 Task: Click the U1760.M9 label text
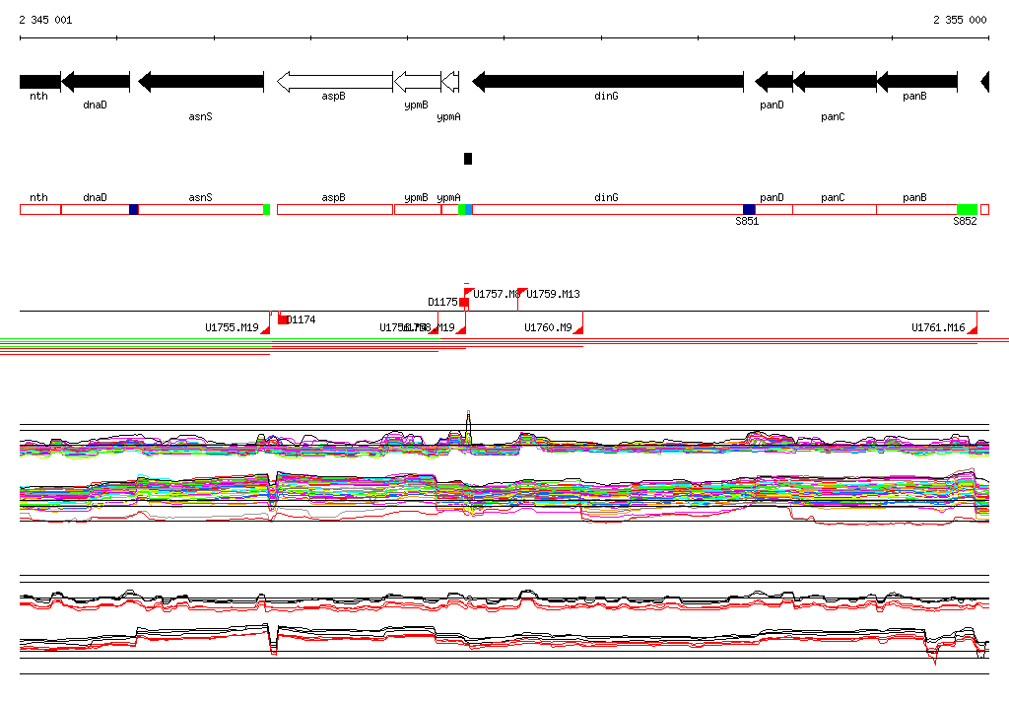tap(548, 328)
